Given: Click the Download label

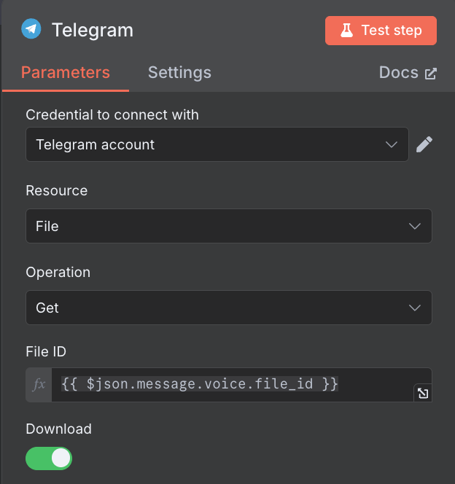Looking at the screenshot, I should tap(58, 429).
